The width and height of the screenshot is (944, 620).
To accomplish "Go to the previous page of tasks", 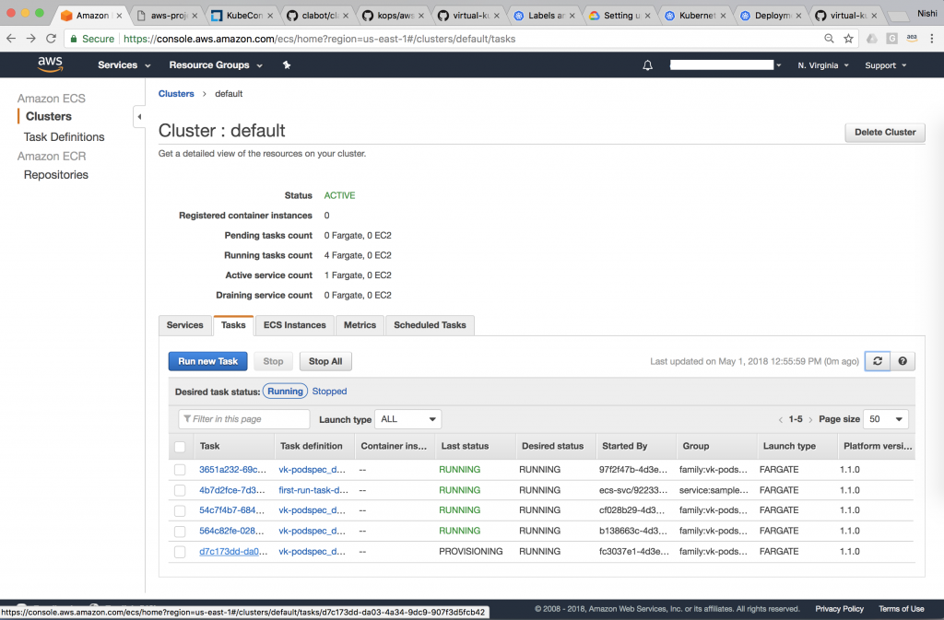I will [x=780, y=420].
